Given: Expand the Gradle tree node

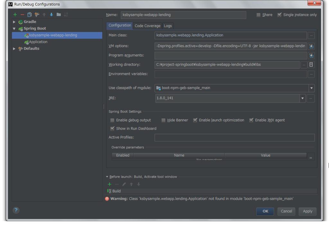Looking at the screenshot, I should (x=14, y=22).
